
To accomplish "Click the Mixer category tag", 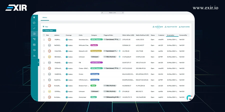I will [93, 97].
